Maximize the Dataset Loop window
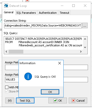 pyautogui.click(x=73, y=6)
